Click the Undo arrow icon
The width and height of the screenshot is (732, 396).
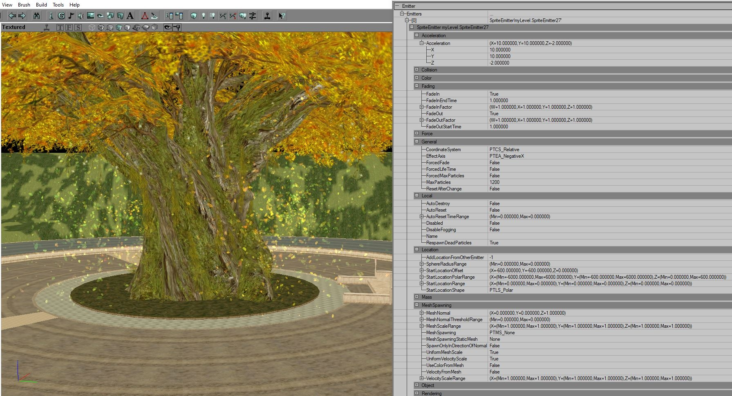click(x=12, y=16)
